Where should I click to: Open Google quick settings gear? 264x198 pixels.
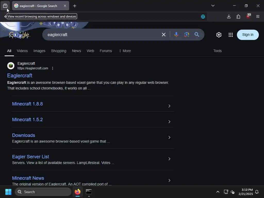219,35
